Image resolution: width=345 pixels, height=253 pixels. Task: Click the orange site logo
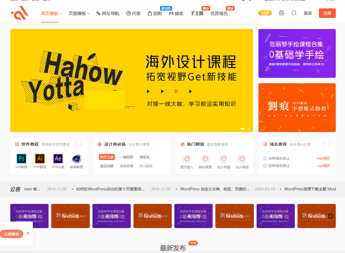pos(20,13)
